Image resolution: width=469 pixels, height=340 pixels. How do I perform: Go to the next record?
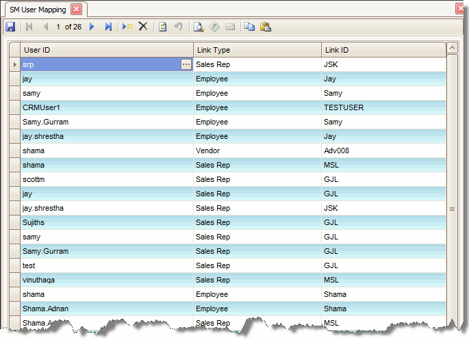(x=92, y=27)
